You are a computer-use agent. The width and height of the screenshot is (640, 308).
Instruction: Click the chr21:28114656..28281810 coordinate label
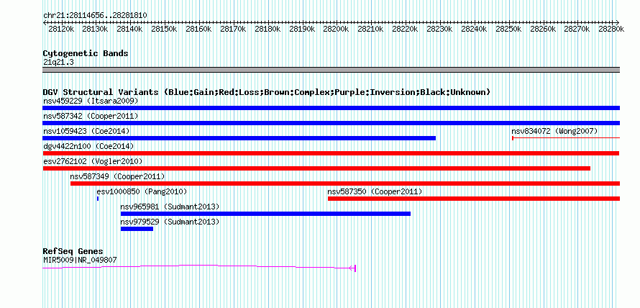95,15
